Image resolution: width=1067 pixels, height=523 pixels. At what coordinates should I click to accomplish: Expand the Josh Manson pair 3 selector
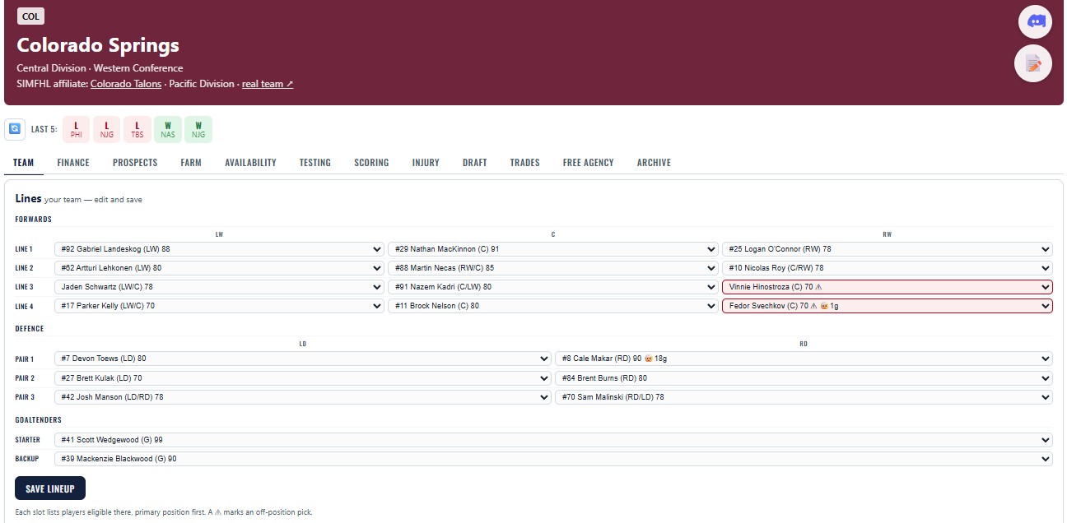(x=302, y=397)
